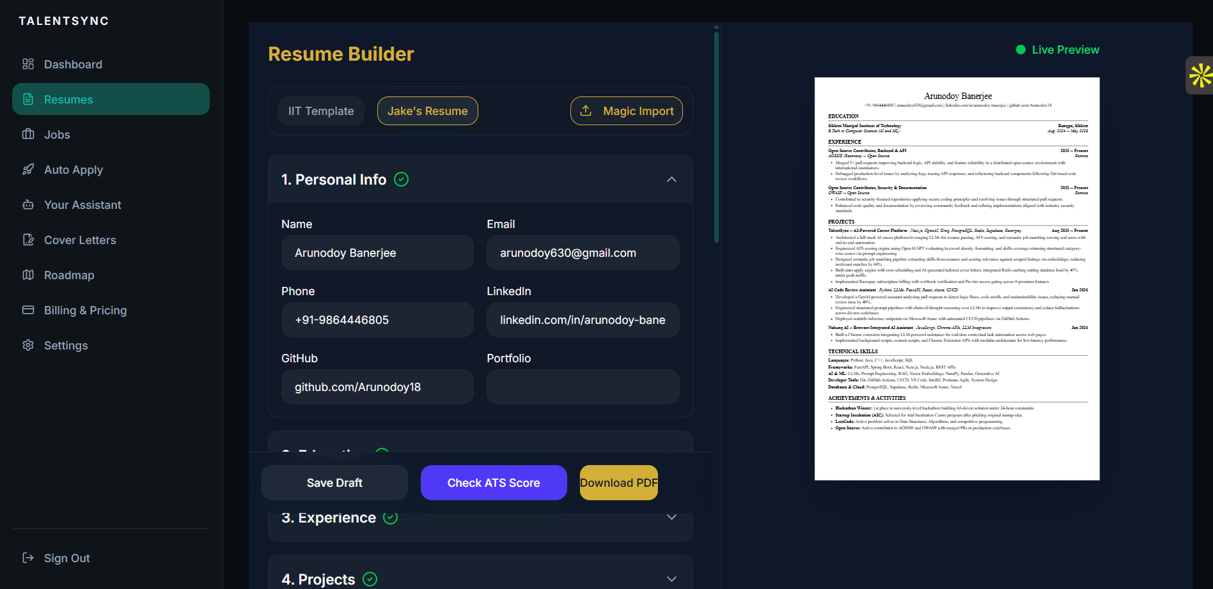Click Download PDF button

(x=619, y=482)
